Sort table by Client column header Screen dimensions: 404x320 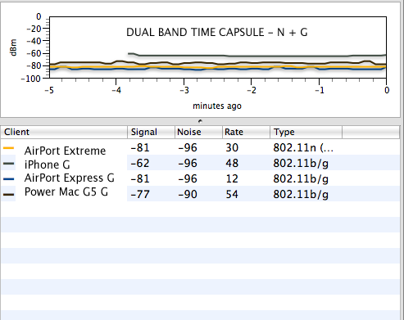coord(64,132)
